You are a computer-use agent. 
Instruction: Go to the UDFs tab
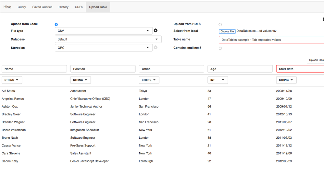point(79,7)
